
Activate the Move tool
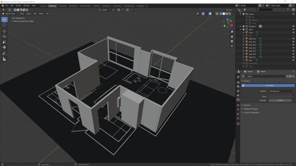click(4, 31)
